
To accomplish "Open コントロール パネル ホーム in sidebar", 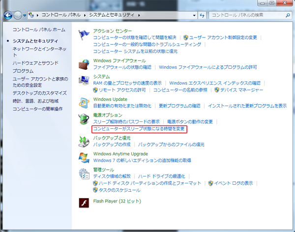I will (x=38, y=30).
